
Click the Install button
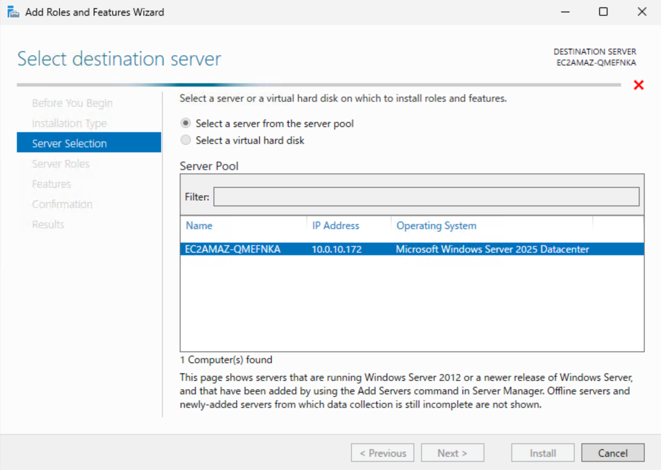[x=542, y=453]
